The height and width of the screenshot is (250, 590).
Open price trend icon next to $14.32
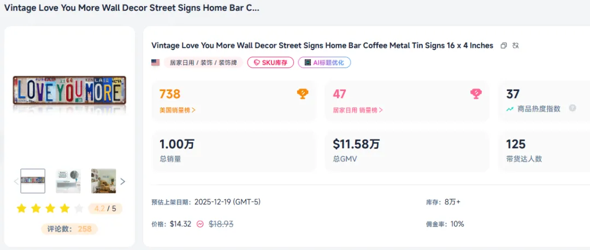point(200,224)
